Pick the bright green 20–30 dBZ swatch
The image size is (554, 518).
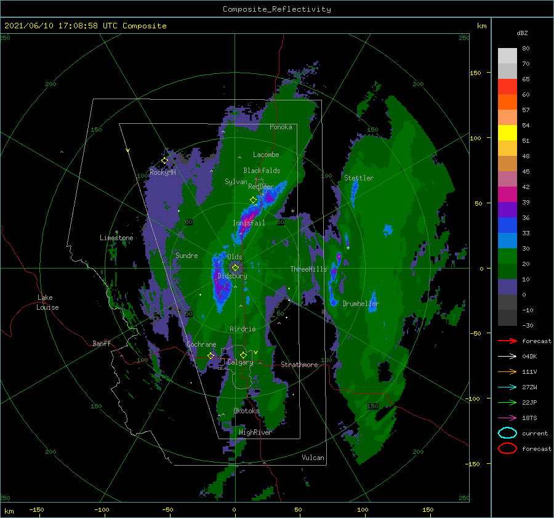(507, 256)
